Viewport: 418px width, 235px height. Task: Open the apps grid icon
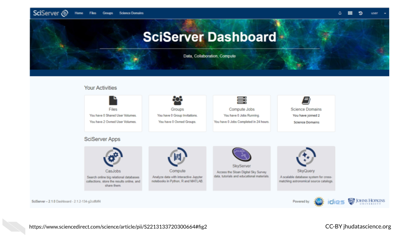click(350, 13)
